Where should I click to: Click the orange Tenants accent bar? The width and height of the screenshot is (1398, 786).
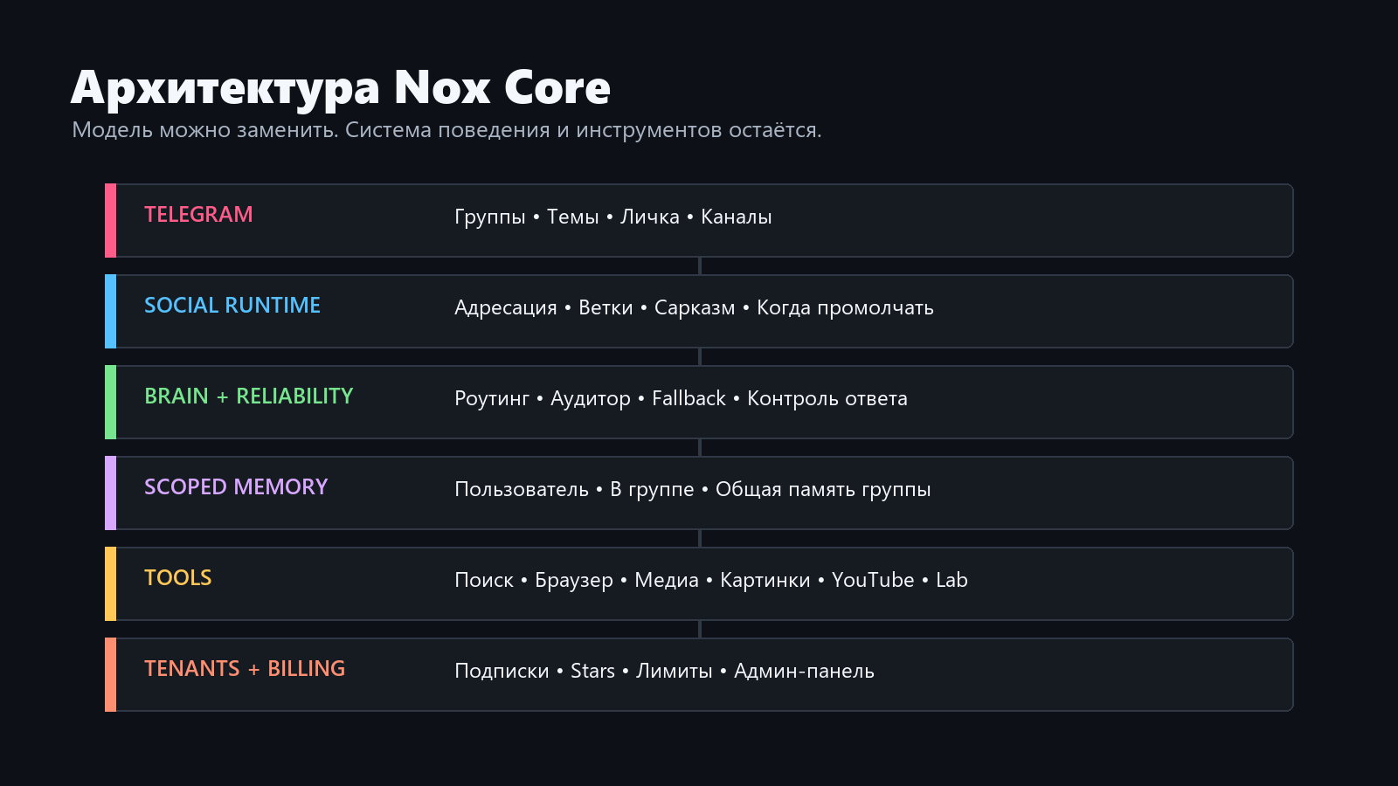pos(110,674)
